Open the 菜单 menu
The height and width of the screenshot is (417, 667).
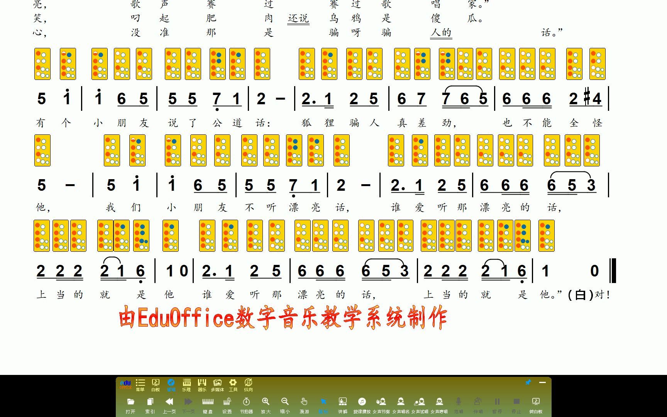pos(140,385)
